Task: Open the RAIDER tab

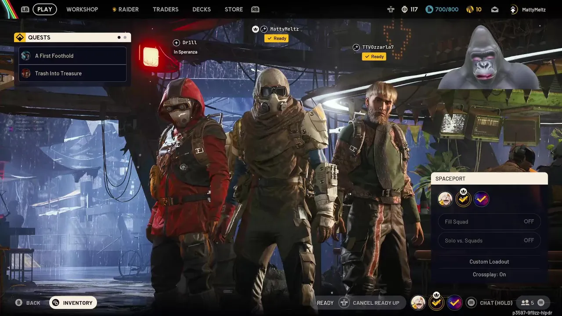Action: (x=125, y=9)
